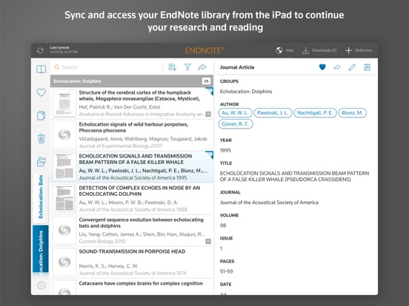Open humpback whale cerebral cortex article thumbnail
The height and width of the screenshot is (306, 409).
point(64,103)
